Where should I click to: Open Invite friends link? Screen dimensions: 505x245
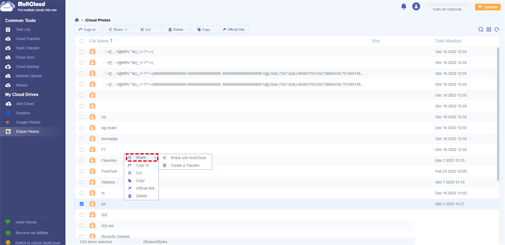26,222
